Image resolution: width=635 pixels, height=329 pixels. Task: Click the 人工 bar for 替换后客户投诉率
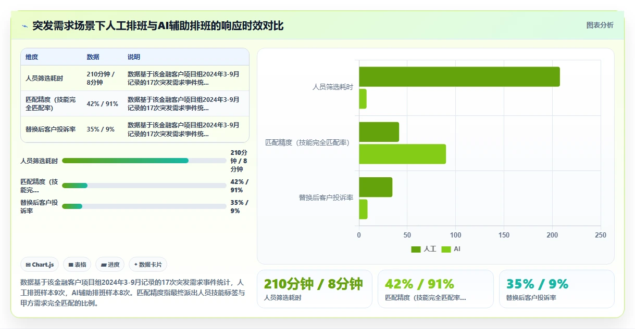376,187
